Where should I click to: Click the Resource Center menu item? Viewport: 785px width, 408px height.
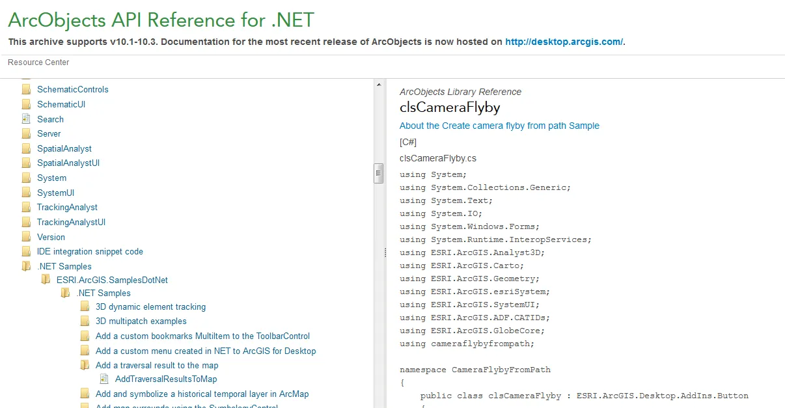point(38,62)
